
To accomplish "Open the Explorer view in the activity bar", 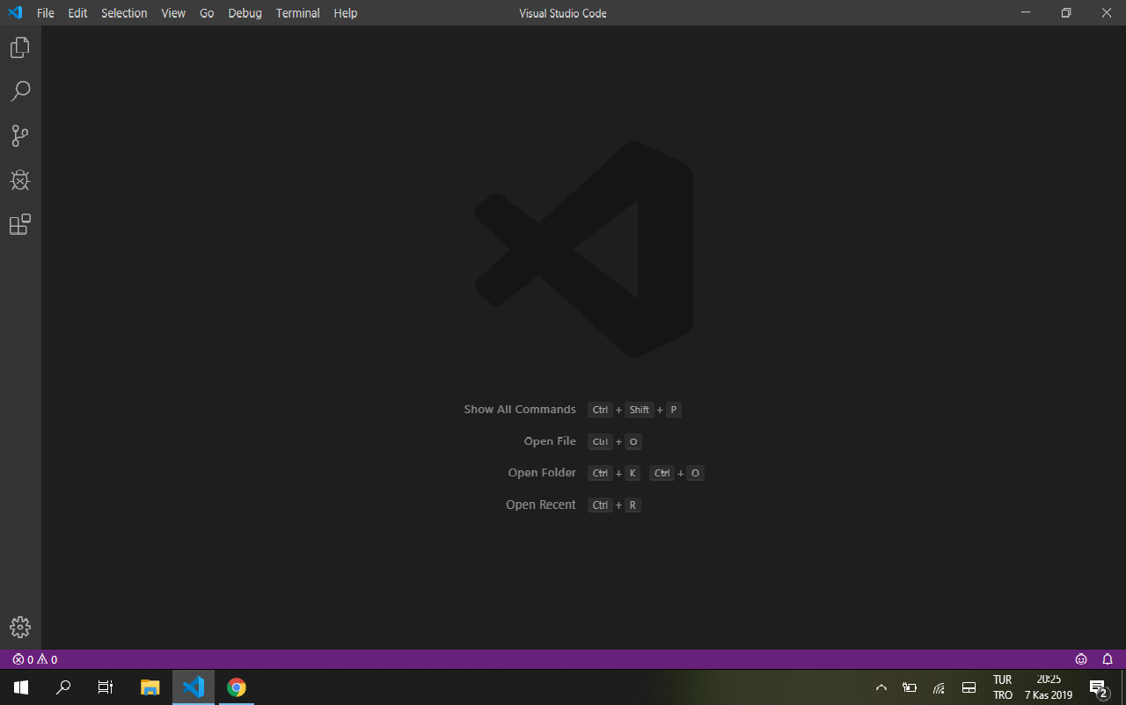I will (20, 47).
